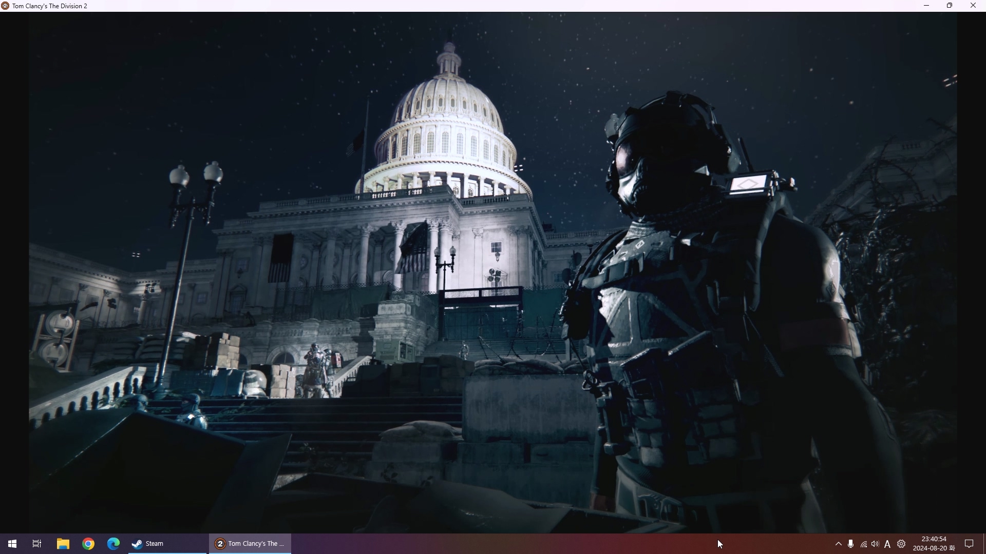Screen dimensions: 986x554
Task: Expand hidden system tray icons chevron
Action: (x=838, y=544)
